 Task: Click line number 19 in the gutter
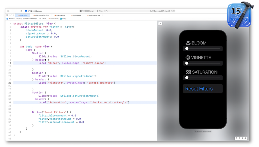tap(10, 63)
